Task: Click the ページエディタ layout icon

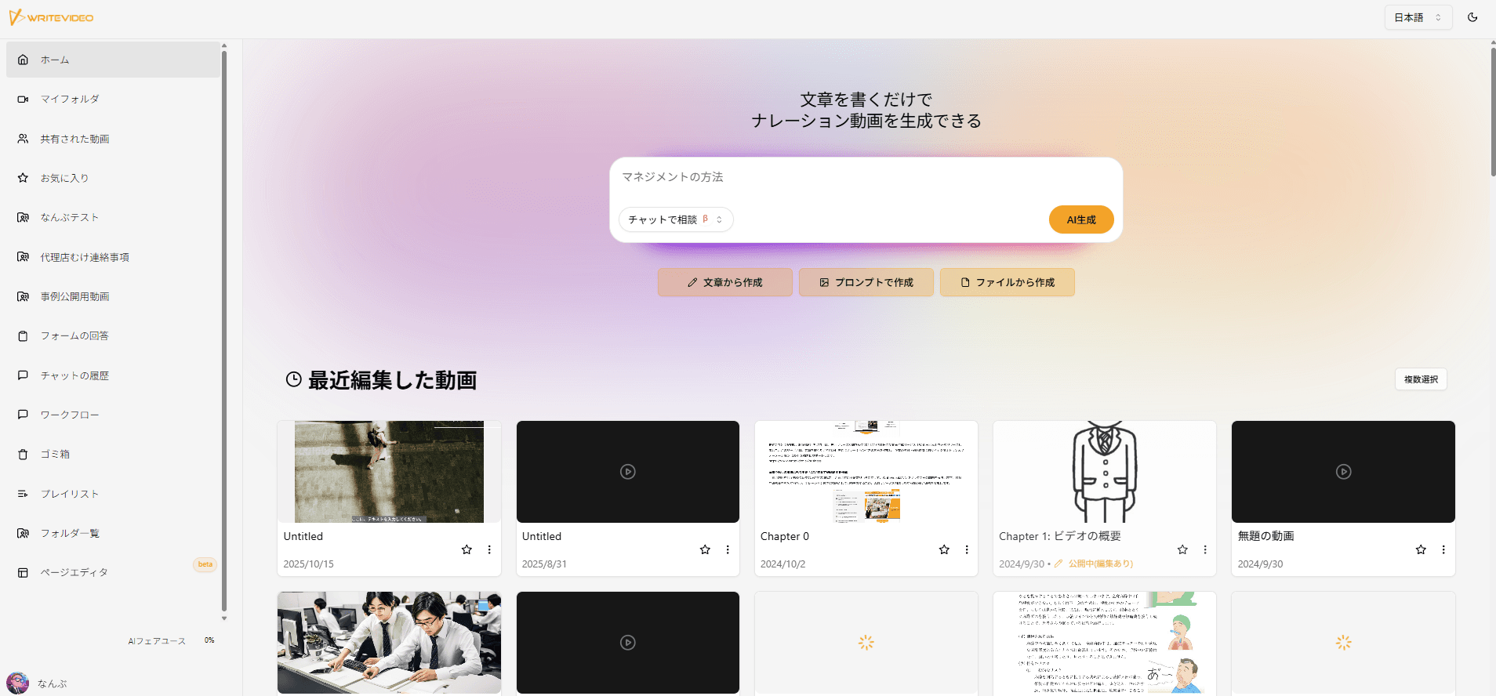Action: click(23, 573)
